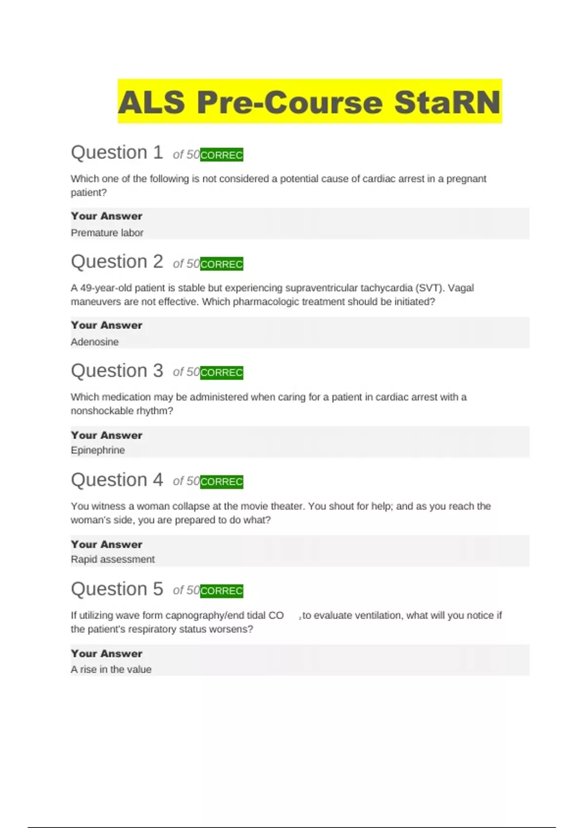The image size is (584, 828).
Task: Select the Epinephrine answer text
Action: click(x=98, y=450)
